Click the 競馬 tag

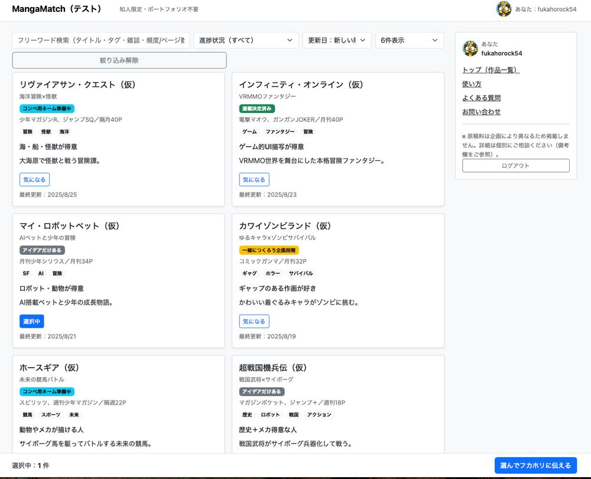[x=28, y=415]
